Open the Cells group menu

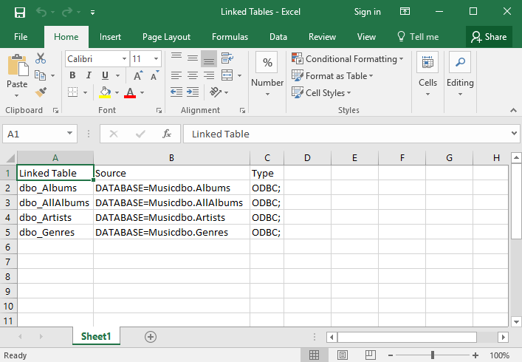(427, 74)
